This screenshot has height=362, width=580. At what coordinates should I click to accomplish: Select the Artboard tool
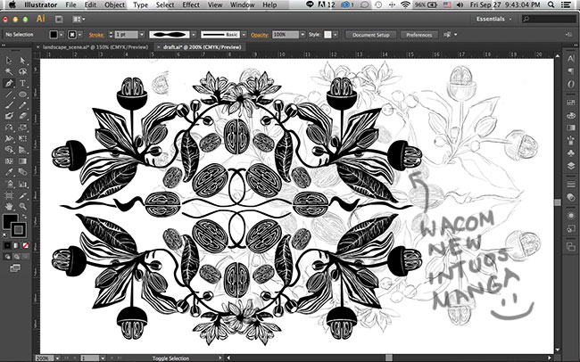[x=9, y=195]
